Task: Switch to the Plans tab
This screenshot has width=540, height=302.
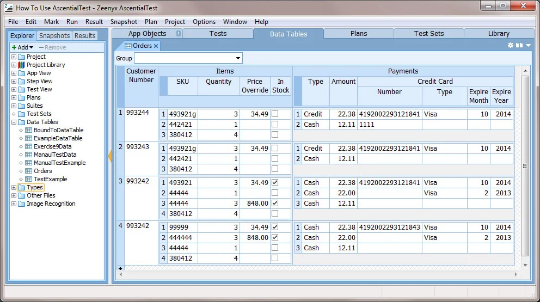Action: [x=359, y=33]
